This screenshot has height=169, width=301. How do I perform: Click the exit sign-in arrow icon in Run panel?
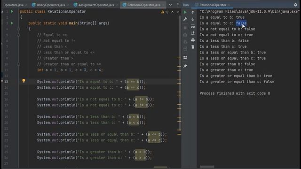tap(185, 49)
